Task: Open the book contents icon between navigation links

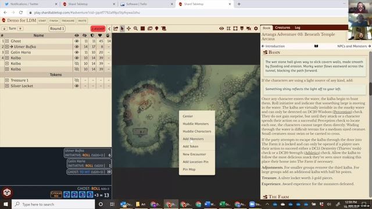Action: [x=316, y=46]
